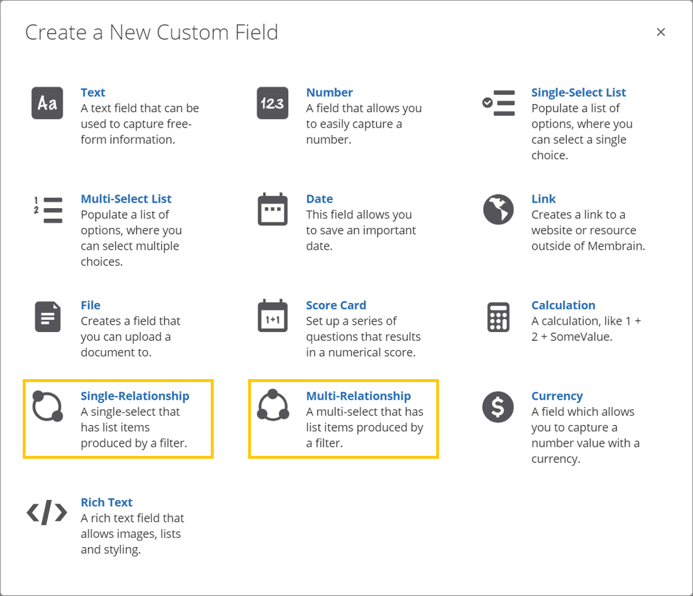Click description 'Creates a field that you can upload'
This screenshot has height=596, width=693.
(x=130, y=337)
